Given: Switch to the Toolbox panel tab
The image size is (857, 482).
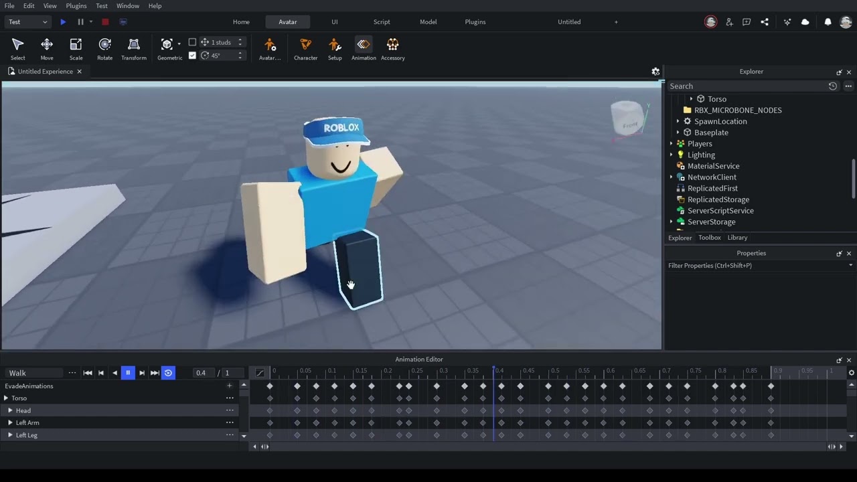Looking at the screenshot, I should click(710, 238).
